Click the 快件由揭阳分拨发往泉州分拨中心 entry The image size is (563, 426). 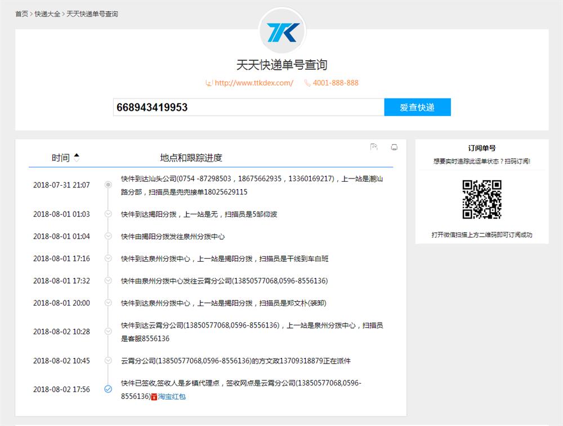coord(173,236)
